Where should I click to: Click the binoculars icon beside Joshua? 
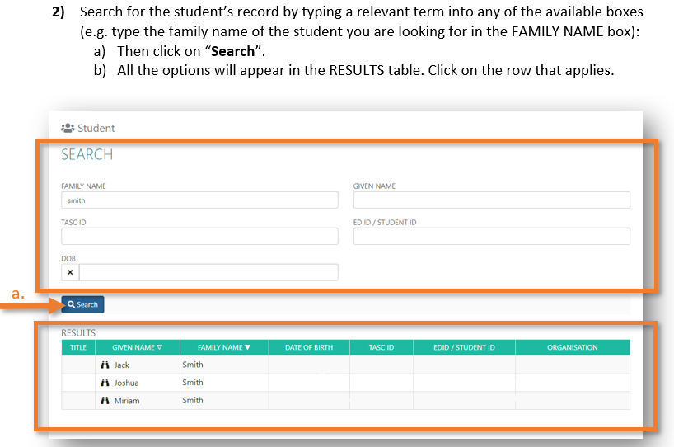(x=105, y=383)
